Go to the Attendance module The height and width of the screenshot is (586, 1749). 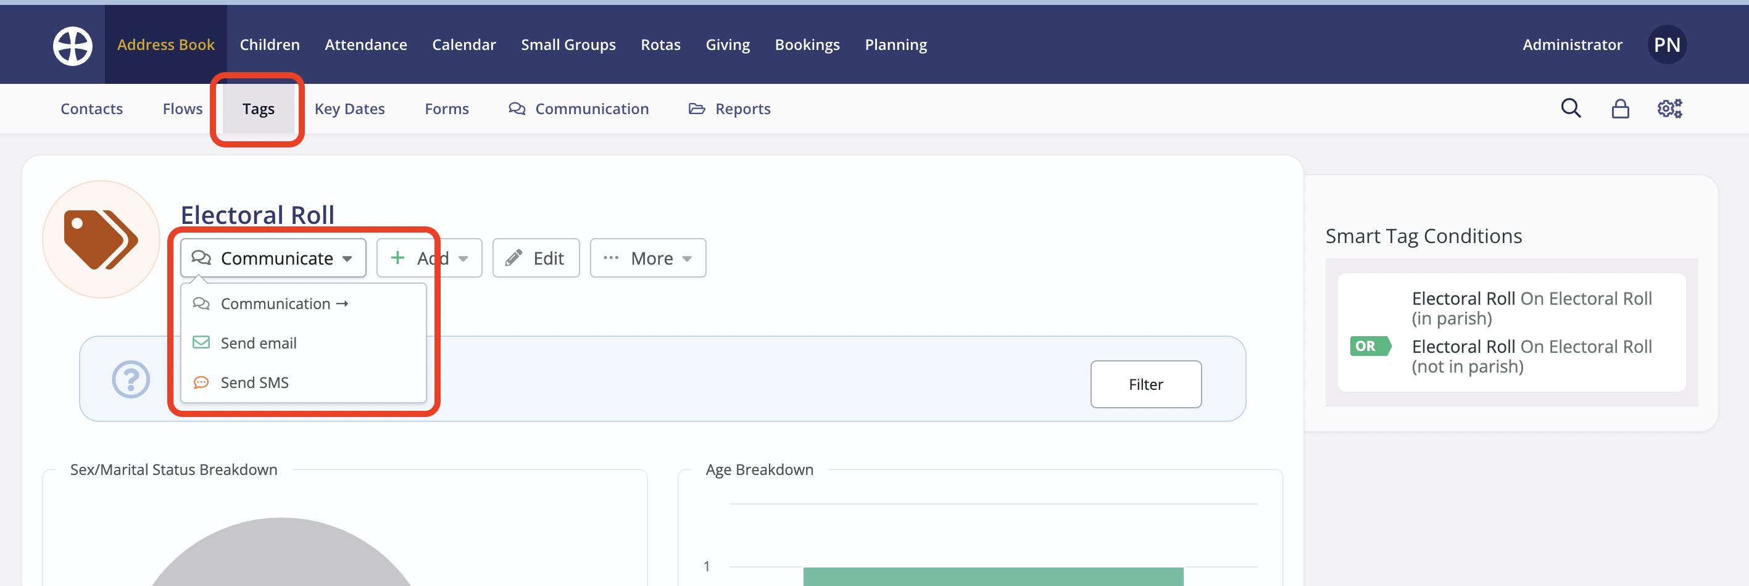click(366, 45)
